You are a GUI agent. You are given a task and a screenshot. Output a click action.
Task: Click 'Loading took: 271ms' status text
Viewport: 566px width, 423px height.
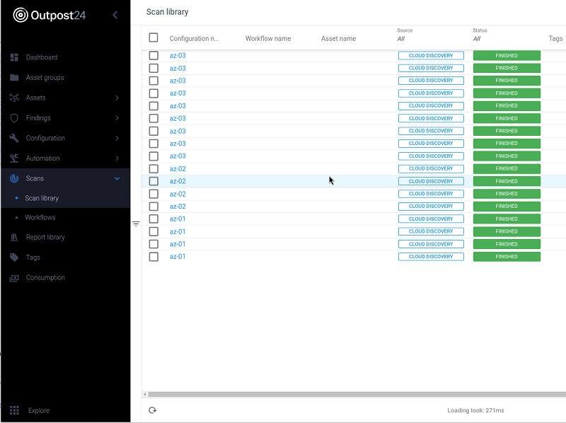click(x=475, y=410)
